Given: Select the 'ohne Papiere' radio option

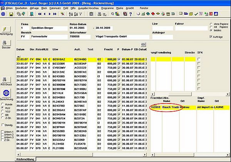Looking at the screenshot, I should tap(211, 24).
